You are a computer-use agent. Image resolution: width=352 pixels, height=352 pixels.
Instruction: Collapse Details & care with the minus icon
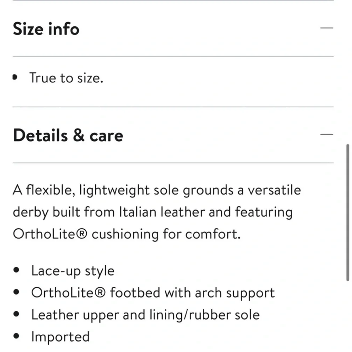pyautogui.click(x=327, y=134)
